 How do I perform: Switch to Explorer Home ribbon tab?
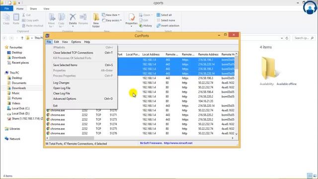click(20, 9)
